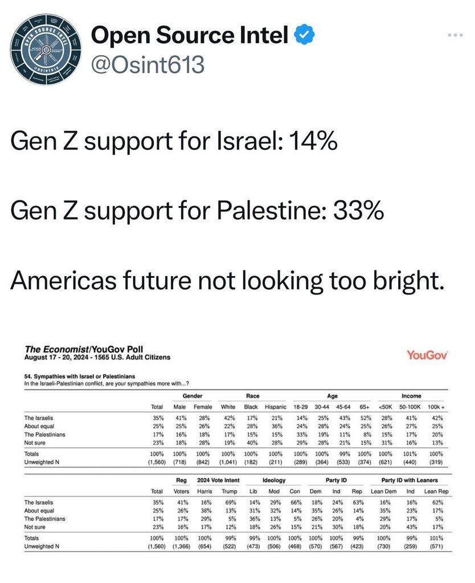475x583 pixels.
Task: Click the red YouGov logo
Action: click(427, 355)
